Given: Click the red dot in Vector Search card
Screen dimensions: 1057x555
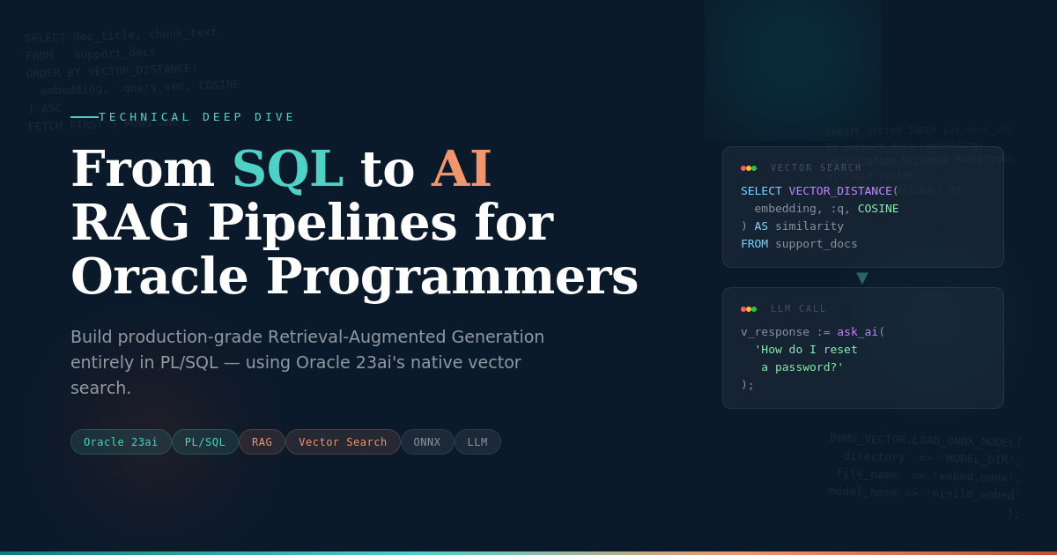Looking at the screenshot, I should (743, 168).
